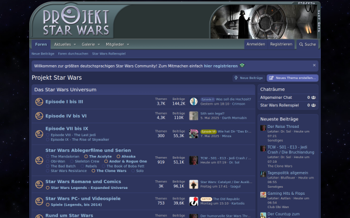Click the Romane und Comics forum icon

39,184
